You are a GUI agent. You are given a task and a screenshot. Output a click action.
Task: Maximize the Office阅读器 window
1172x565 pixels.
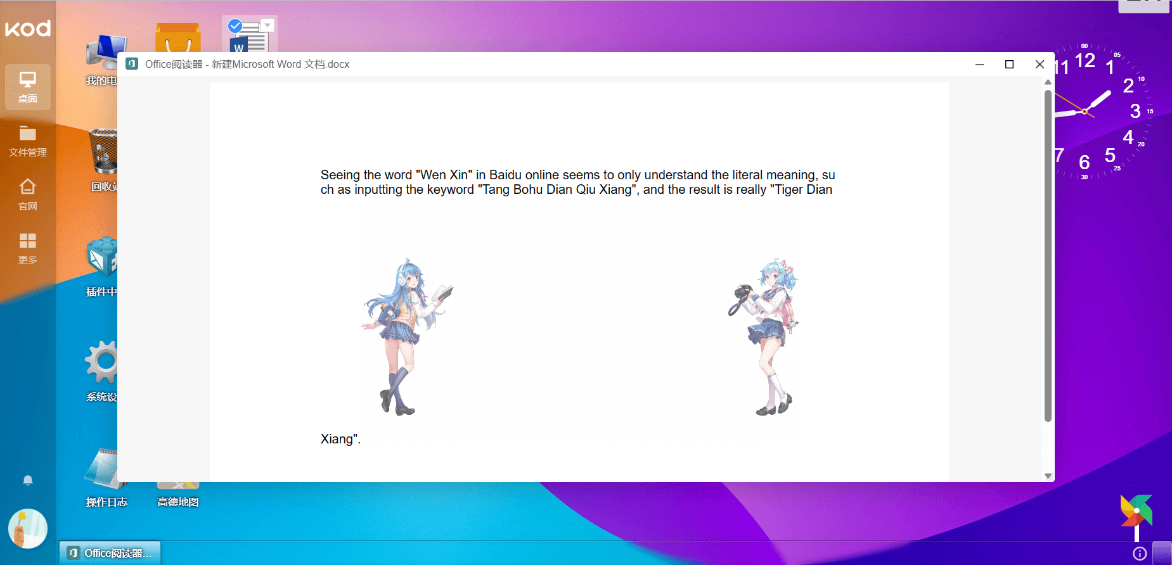pyautogui.click(x=1010, y=64)
